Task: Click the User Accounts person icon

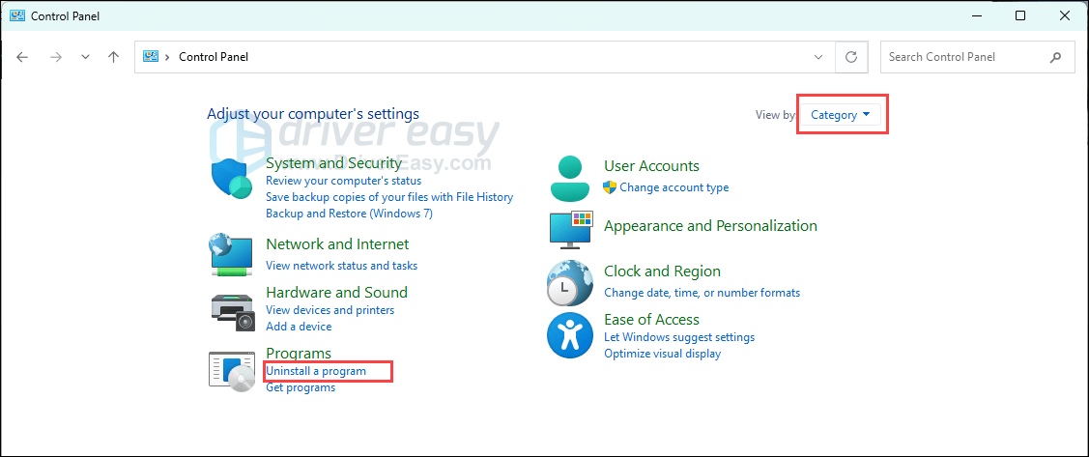Action: tap(569, 177)
